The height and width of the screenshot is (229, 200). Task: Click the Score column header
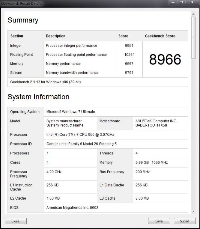[123, 36]
